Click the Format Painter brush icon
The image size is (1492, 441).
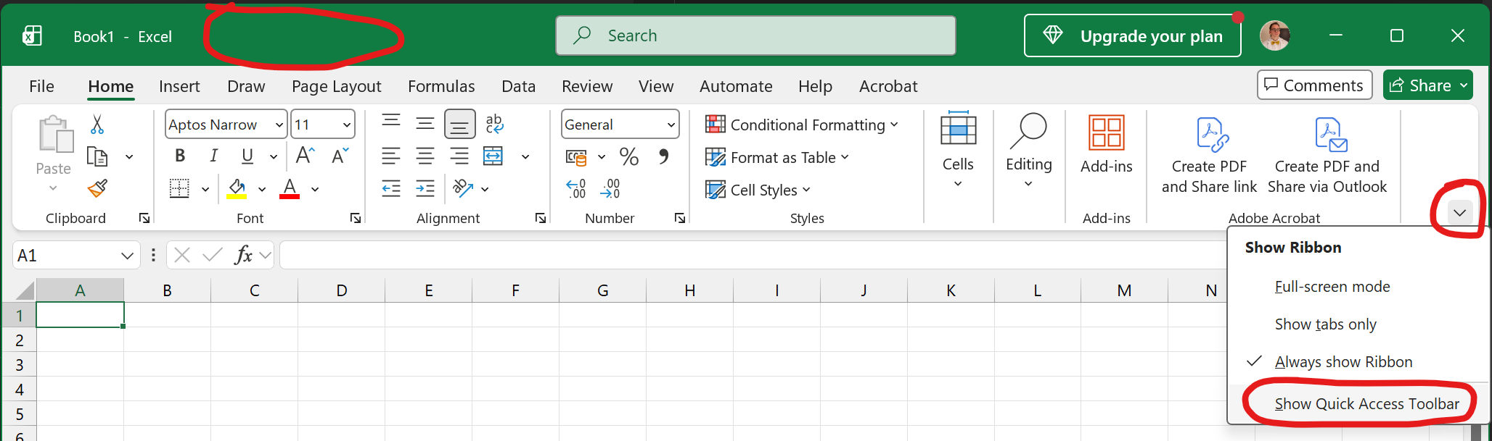click(x=97, y=188)
